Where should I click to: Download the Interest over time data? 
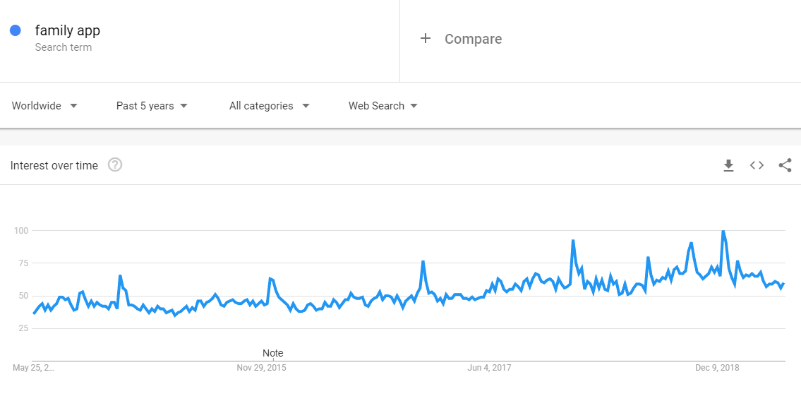click(728, 165)
